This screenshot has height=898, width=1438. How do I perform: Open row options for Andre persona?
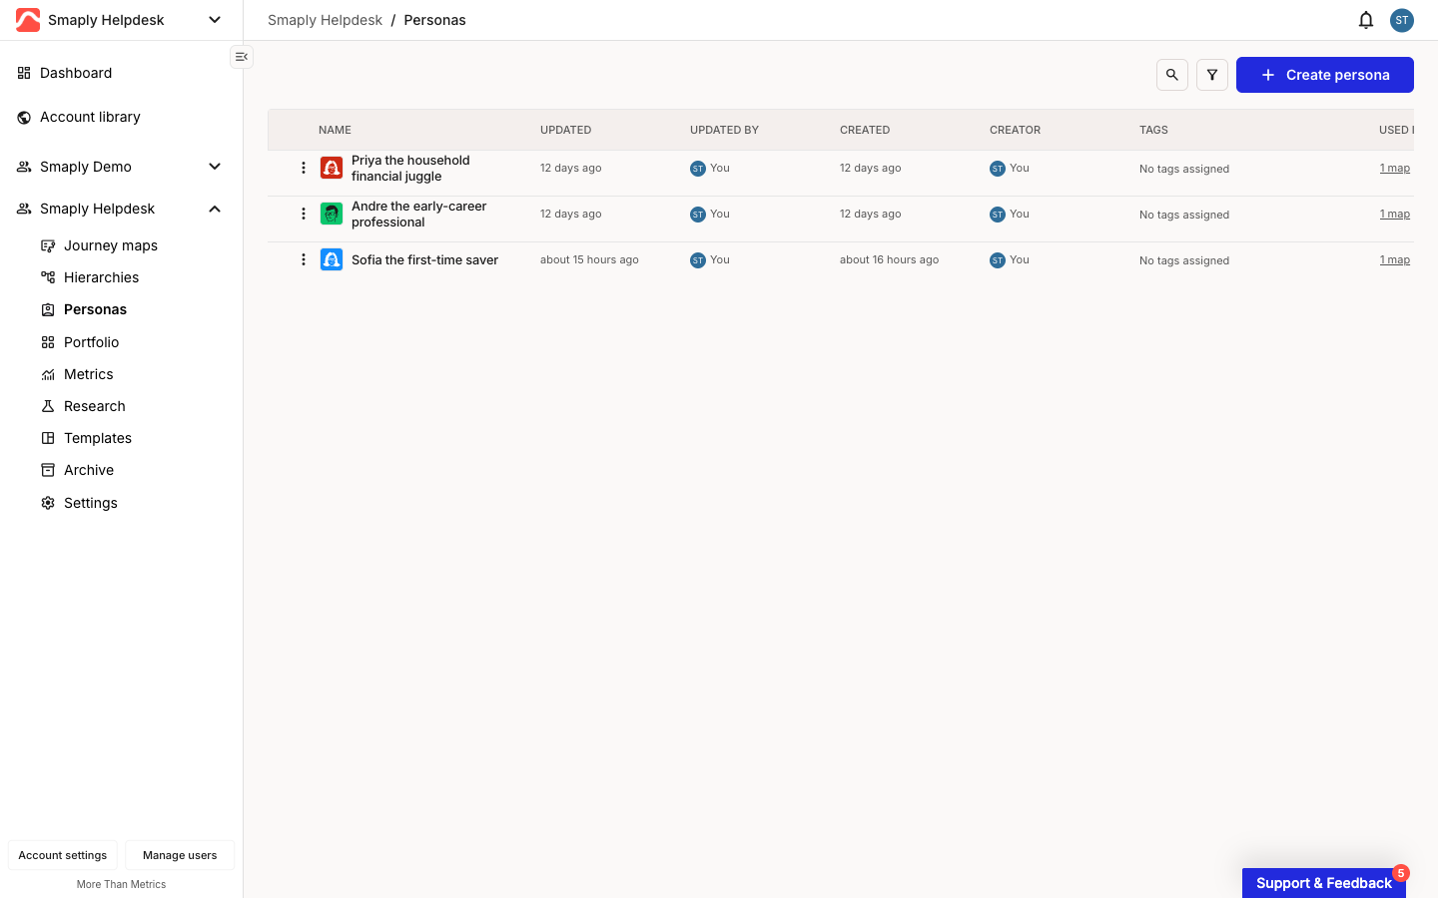(x=304, y=214)
